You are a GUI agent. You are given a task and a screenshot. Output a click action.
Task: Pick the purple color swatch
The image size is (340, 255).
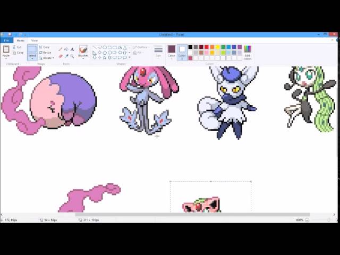pyautogui.click(x=240, y=47)
